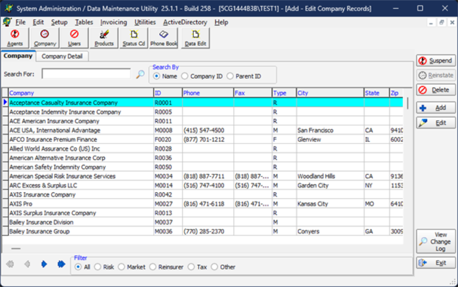Select Bailey Insurance Group row

pos(205,231)
